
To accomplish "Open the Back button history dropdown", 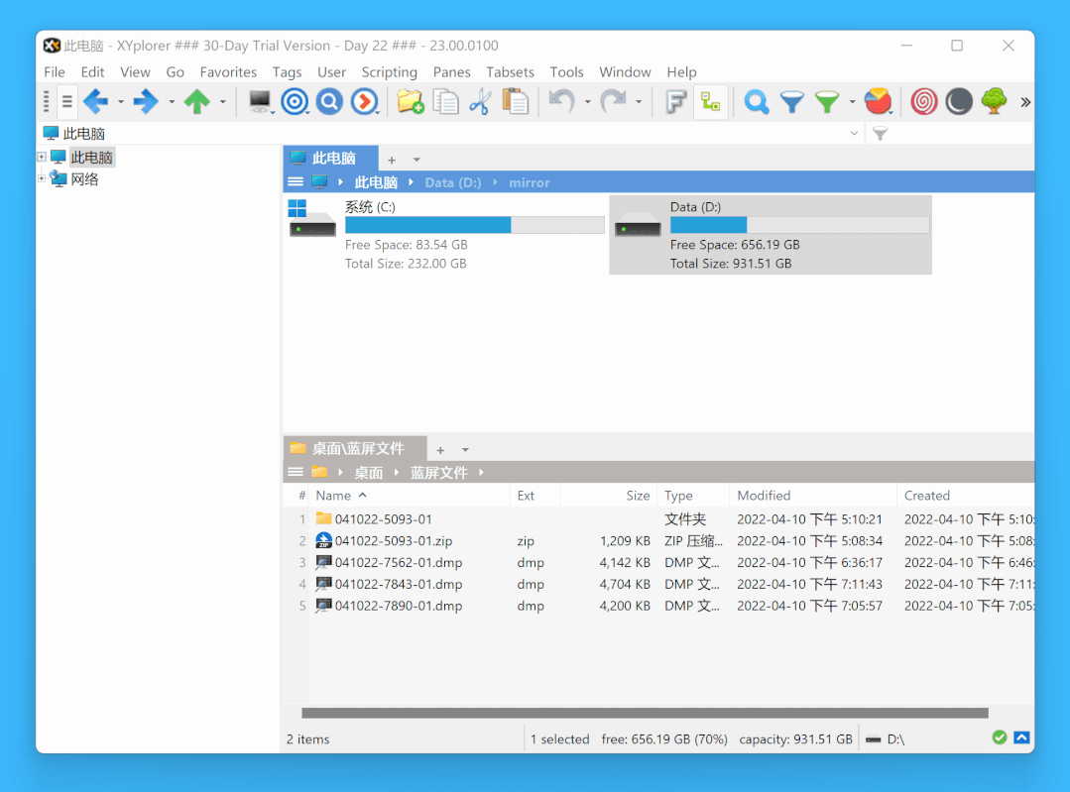I will pyautogui.click(x=121, y=102).
